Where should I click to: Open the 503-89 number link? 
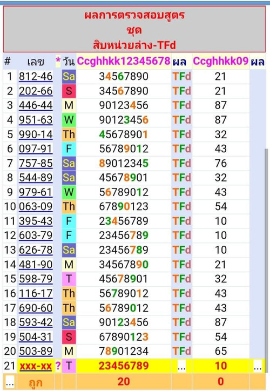pos(36,351)
